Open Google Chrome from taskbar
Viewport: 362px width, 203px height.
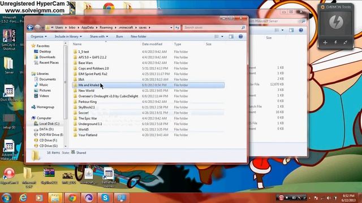click(72, 198)
